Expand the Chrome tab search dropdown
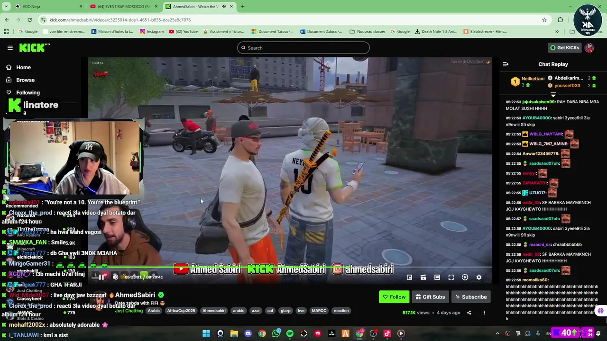The width and height of the screenshot is (607, 341). pyautogui.click(x=5, y=7)
